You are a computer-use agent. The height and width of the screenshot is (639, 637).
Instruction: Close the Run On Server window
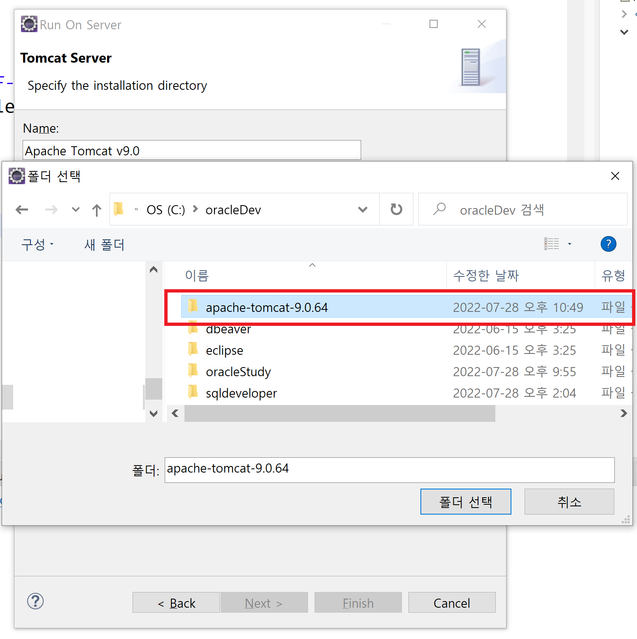click(x=482, y=24)
